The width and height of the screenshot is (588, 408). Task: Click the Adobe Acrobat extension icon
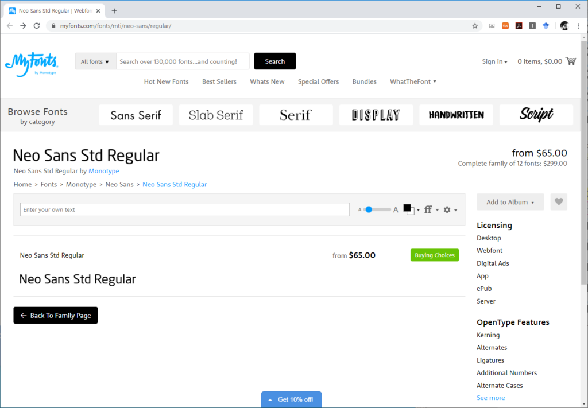(x=519, y=26)
